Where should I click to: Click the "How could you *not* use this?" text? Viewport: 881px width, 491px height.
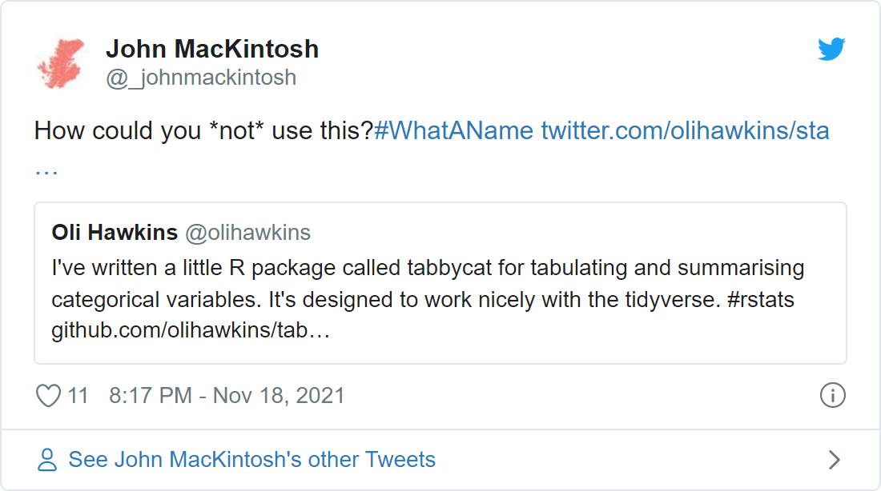(x=203, y=130)
